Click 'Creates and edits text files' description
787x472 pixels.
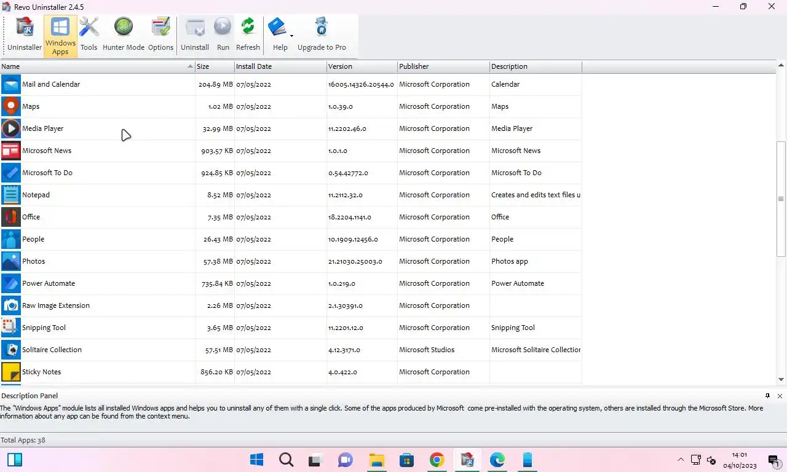(536, 195)
